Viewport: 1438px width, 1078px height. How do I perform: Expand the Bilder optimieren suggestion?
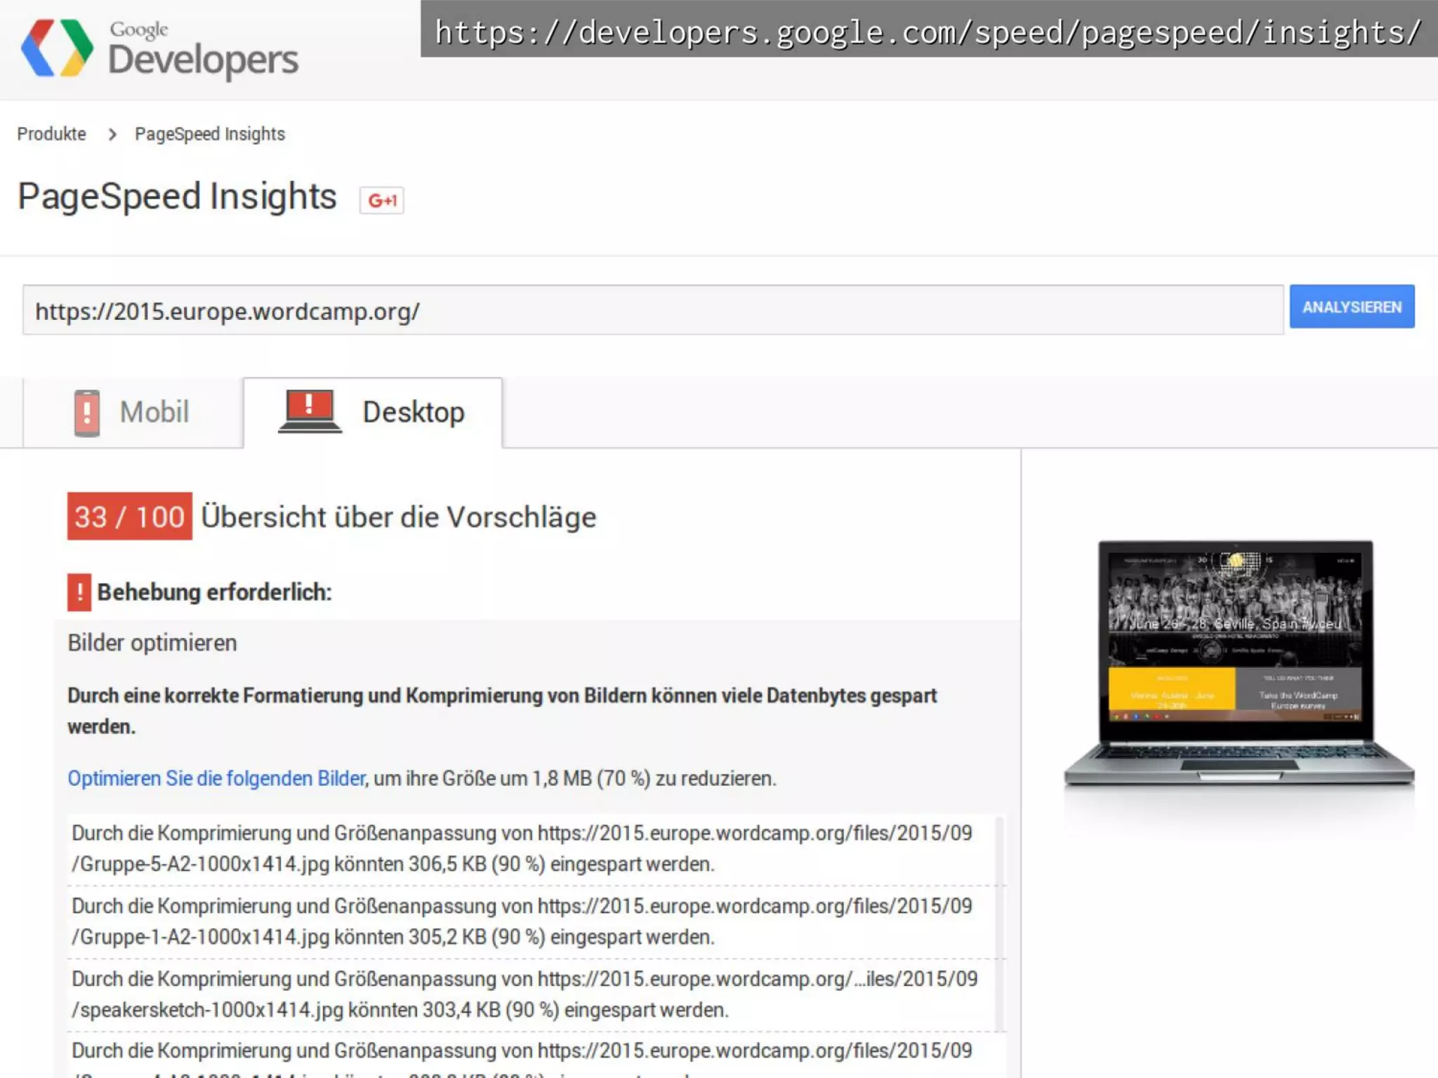152,643
